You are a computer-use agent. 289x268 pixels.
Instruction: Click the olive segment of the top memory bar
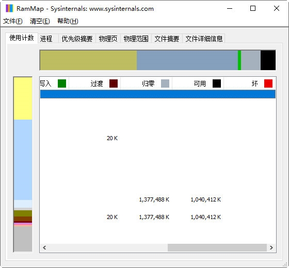point(88,60)
